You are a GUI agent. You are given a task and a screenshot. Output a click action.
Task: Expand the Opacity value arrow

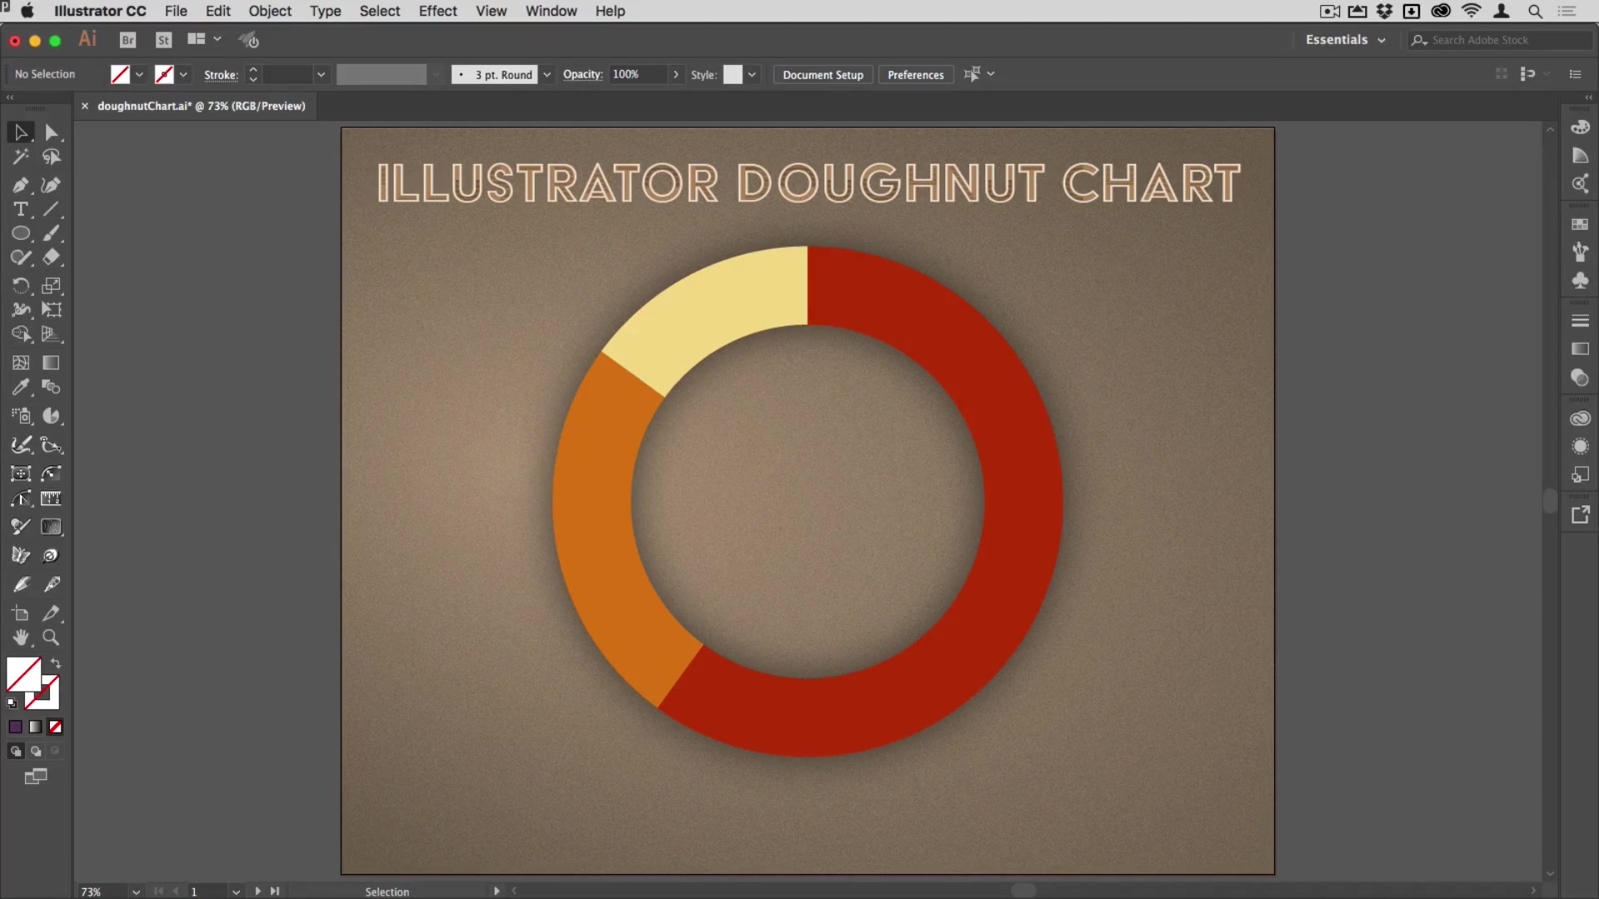pyautogui.click(x=675, y=75)
